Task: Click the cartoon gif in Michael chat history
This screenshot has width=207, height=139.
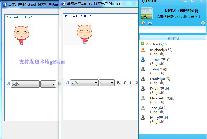Action: click(19, 35)
